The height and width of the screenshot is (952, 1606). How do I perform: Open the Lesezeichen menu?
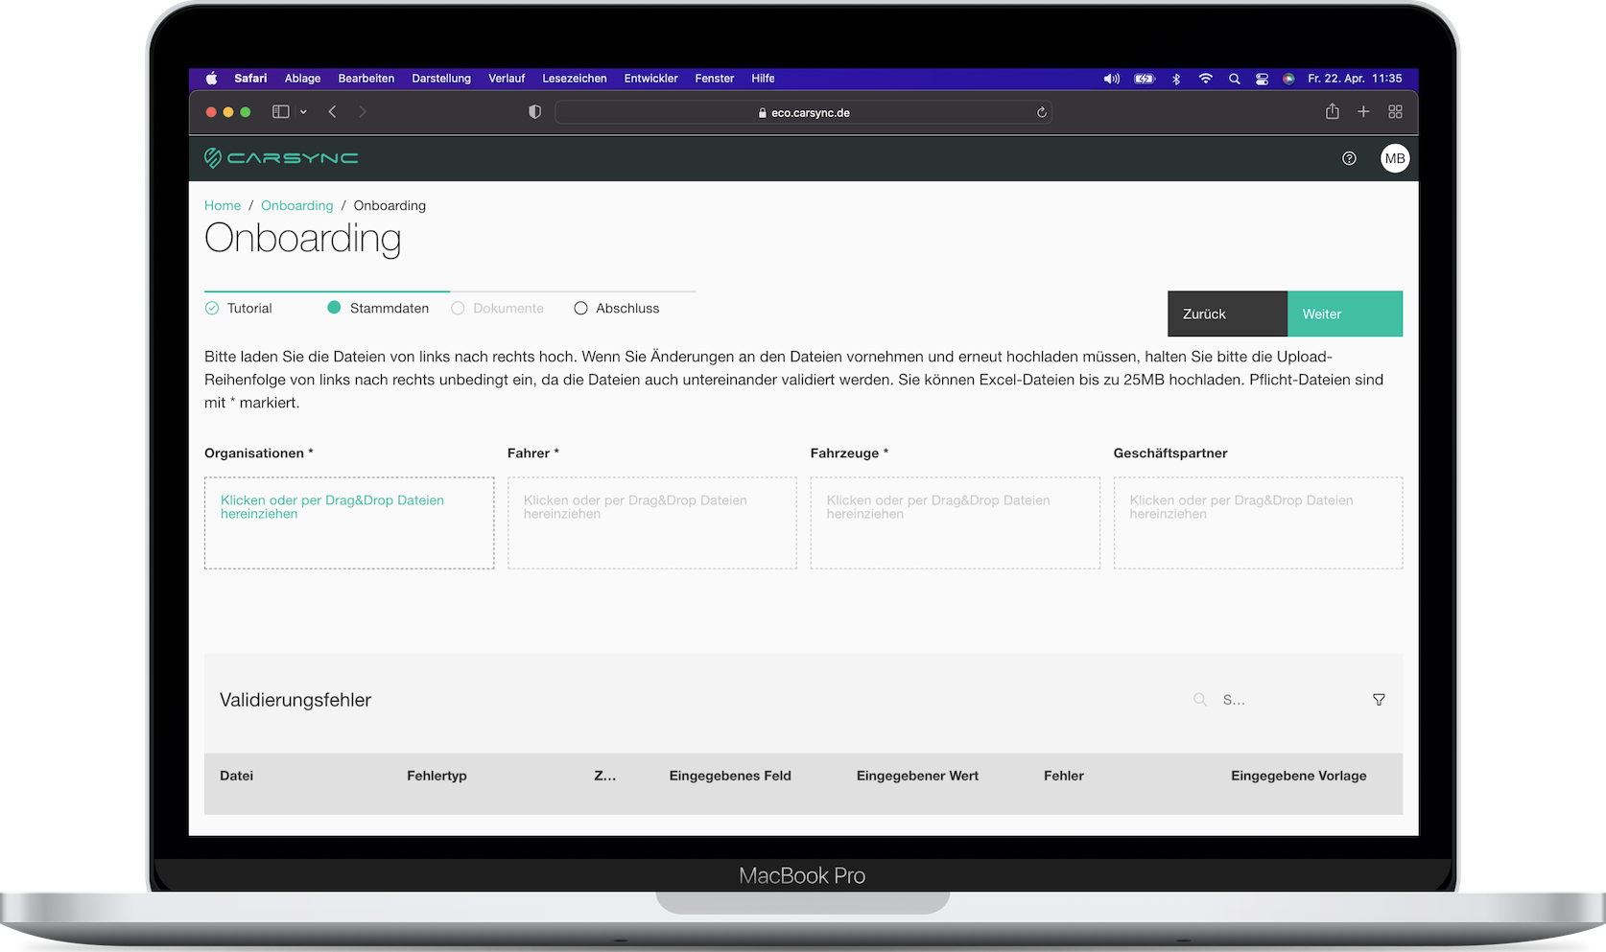pos(575,79)
